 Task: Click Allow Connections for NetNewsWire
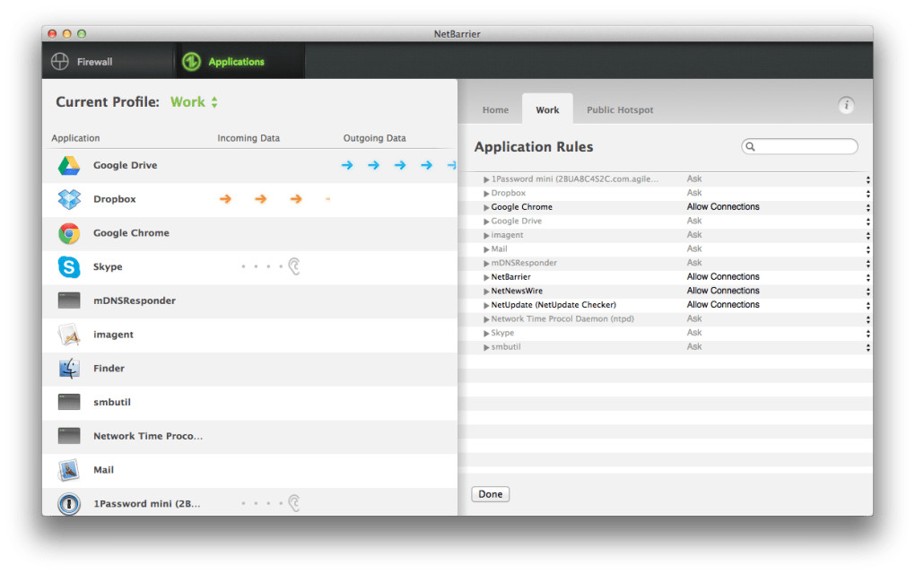point(723,291)
